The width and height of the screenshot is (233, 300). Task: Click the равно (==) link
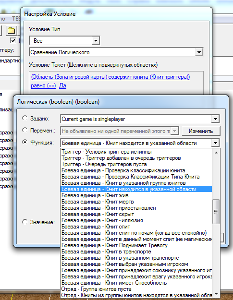43,85
